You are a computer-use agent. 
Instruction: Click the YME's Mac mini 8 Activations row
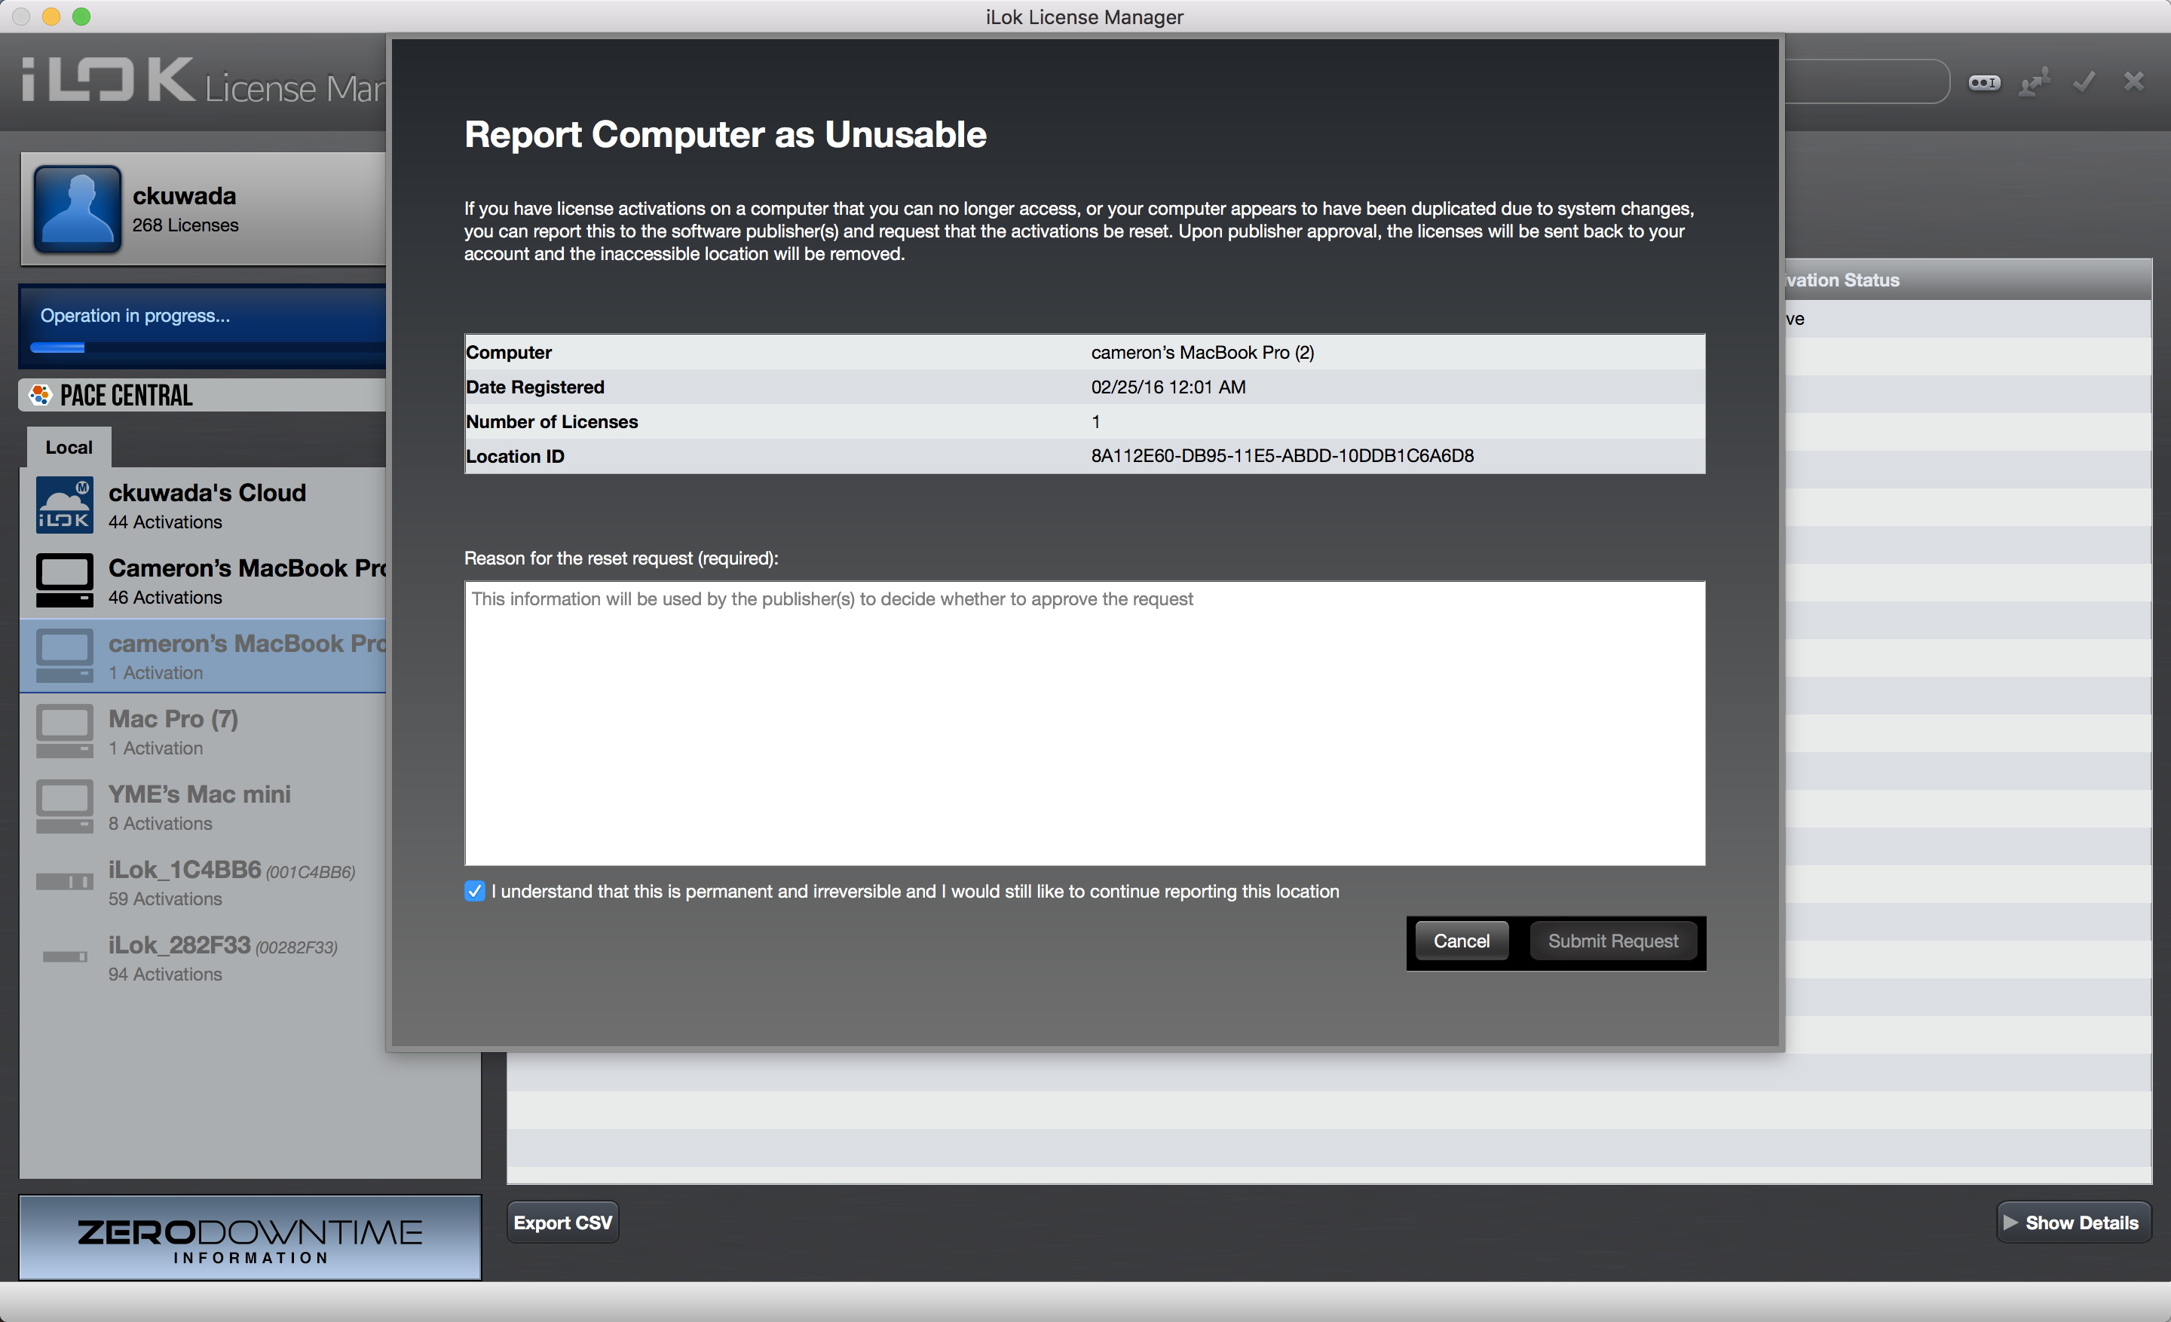203,806
